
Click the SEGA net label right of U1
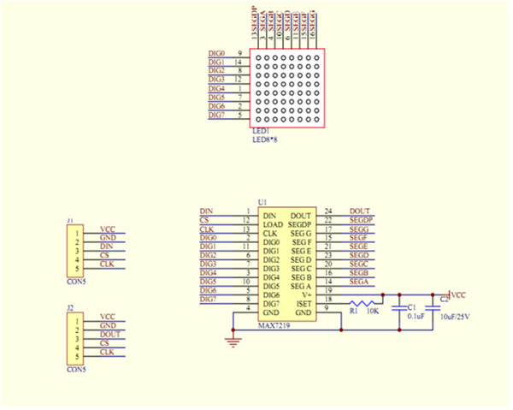(x=359, y=282)
